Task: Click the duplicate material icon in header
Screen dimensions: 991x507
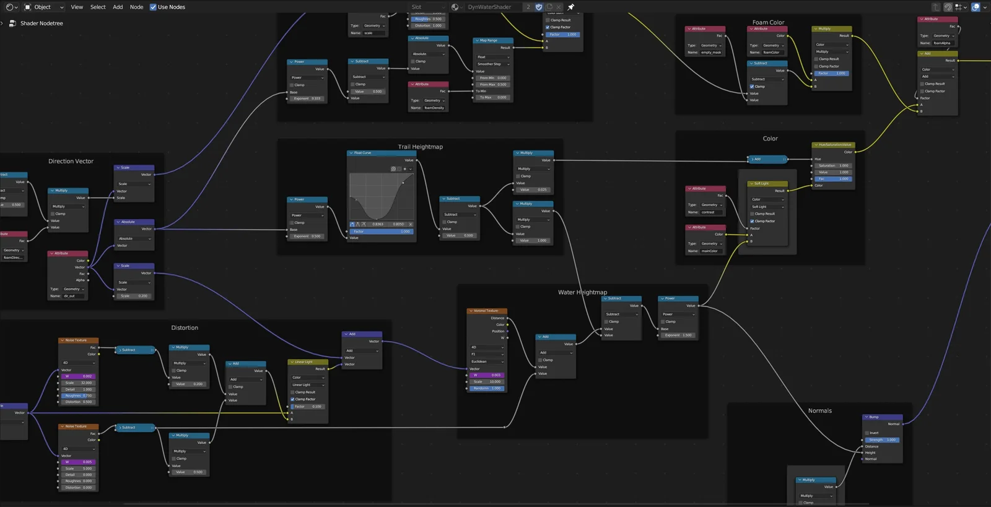Action: click(x=549, y=7)
